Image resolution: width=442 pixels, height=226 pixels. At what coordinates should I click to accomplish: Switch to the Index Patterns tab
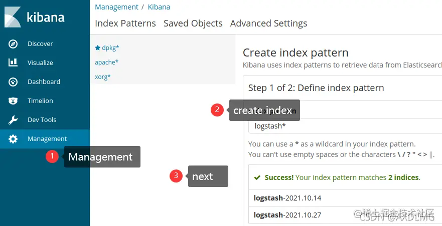coord(125,23)
